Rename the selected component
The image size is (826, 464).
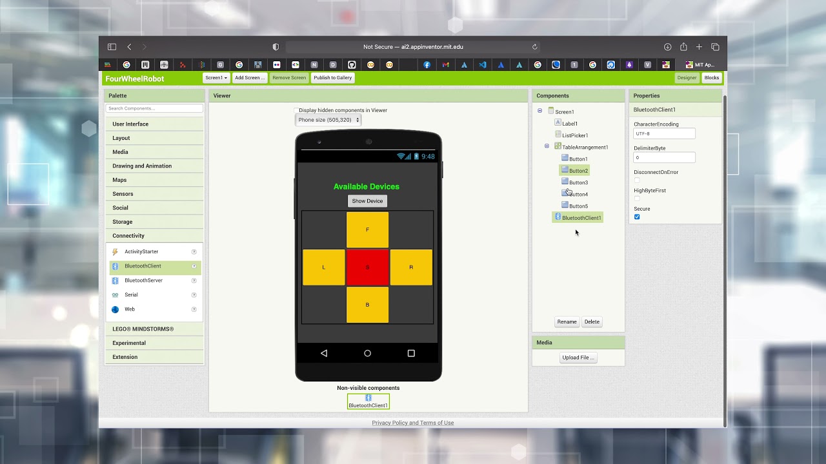coord(567,322)
